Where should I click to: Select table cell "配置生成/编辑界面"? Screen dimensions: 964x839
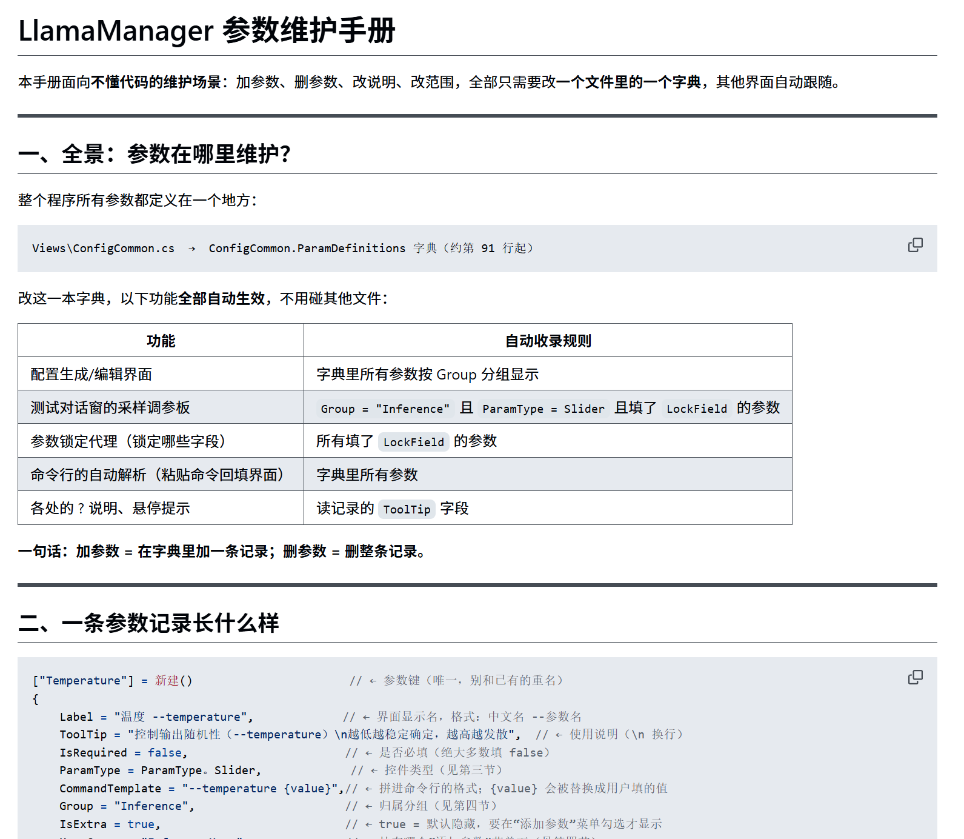pos(161,374)
